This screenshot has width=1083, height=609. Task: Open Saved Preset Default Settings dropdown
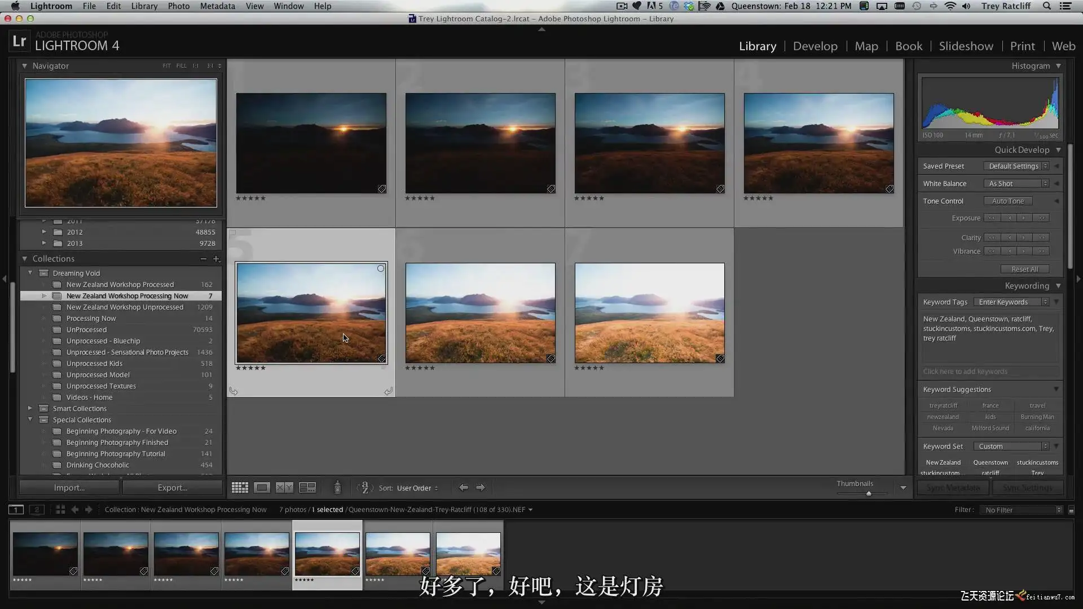(1016, 166)
